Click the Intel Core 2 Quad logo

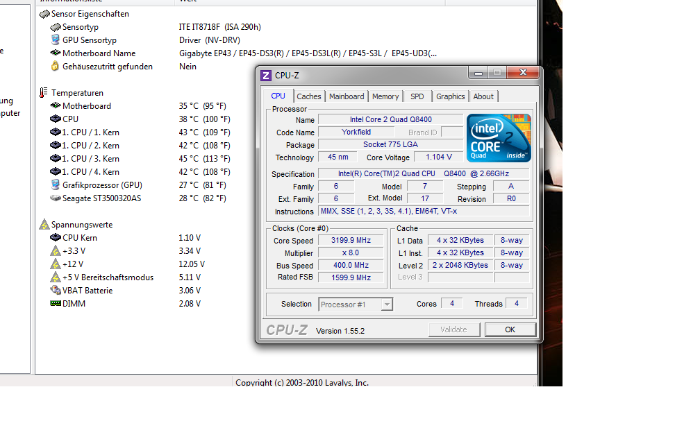pyautogui.click(x=499, y=138)
